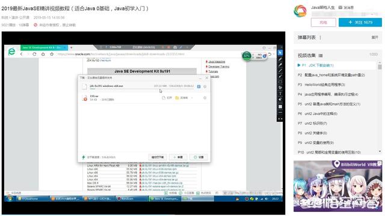The image size is (385, 216).
Task: Open the 弹幕列表 three-dot options menu
Action: pyautogui.click(x=320, y=37)
